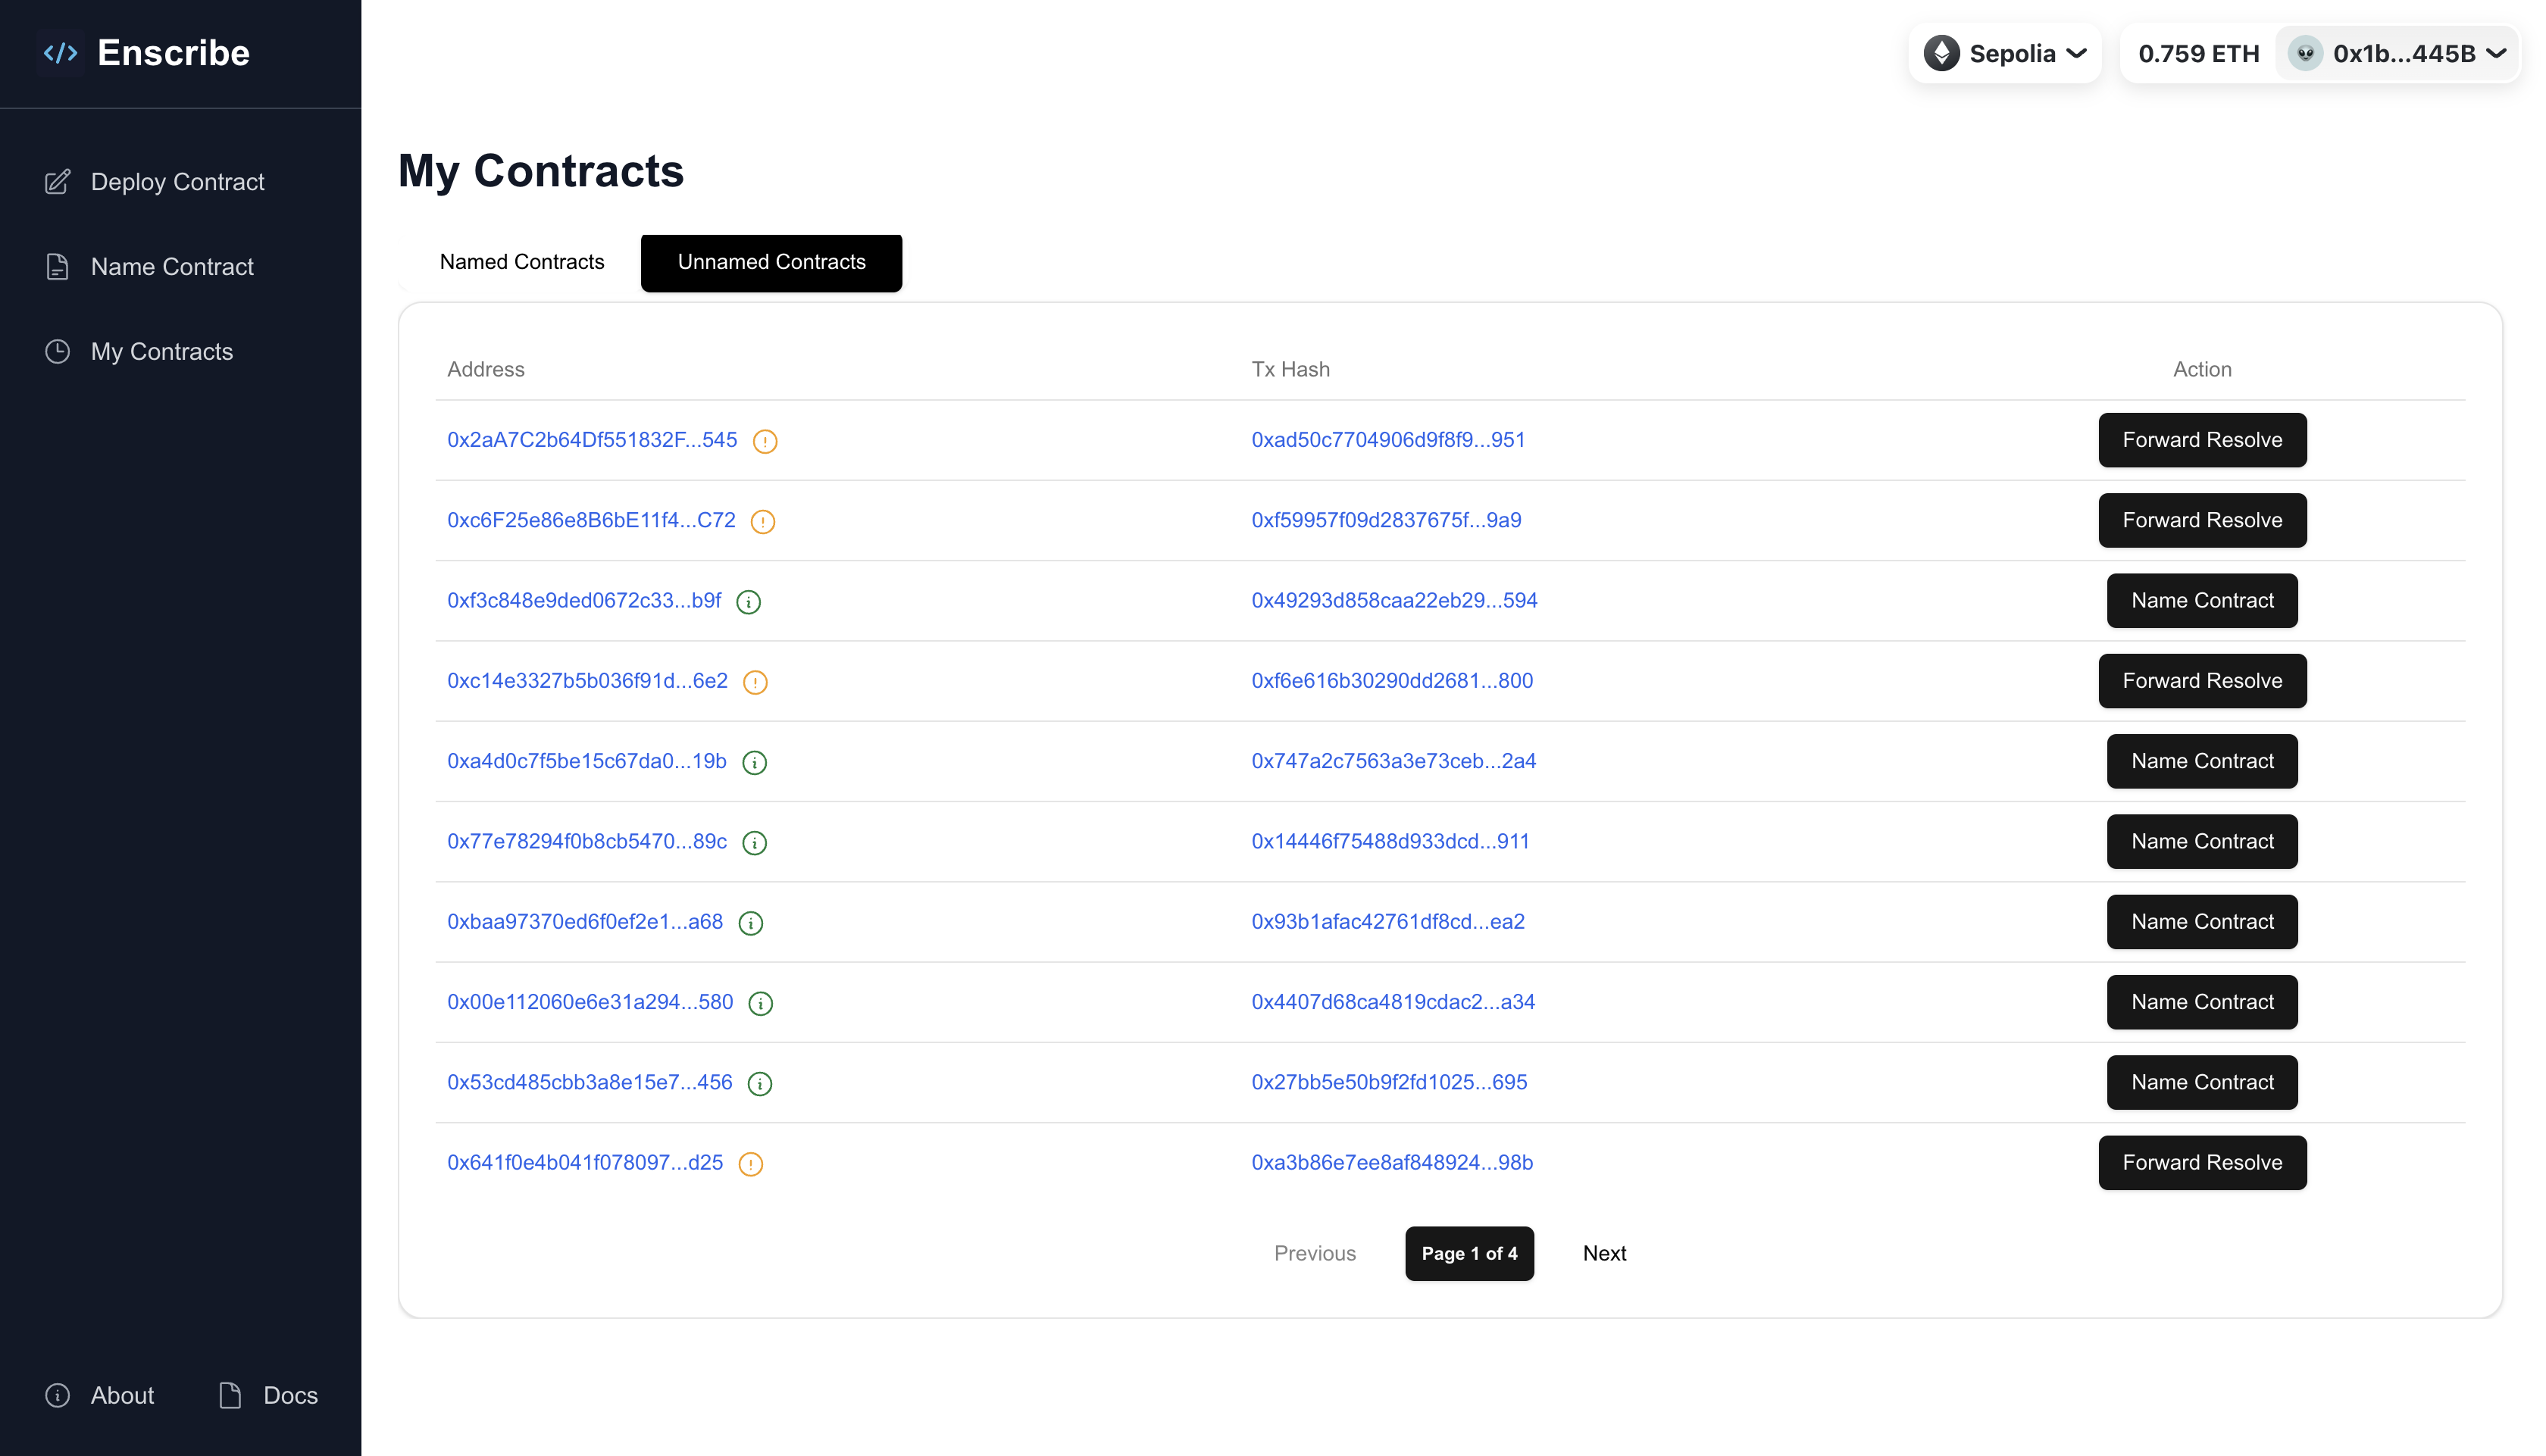Open address 0x77e78294f0b8cb5470...89c
Screen dimensions: 2546x1456
click(587, 841)
